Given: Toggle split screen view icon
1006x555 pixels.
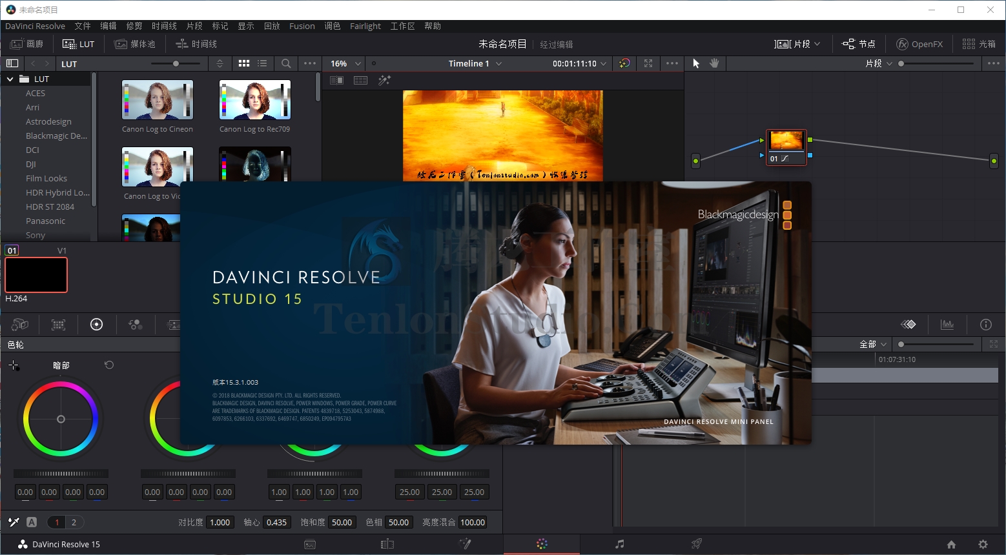Looking at the screenshot, I should [361, 80].
